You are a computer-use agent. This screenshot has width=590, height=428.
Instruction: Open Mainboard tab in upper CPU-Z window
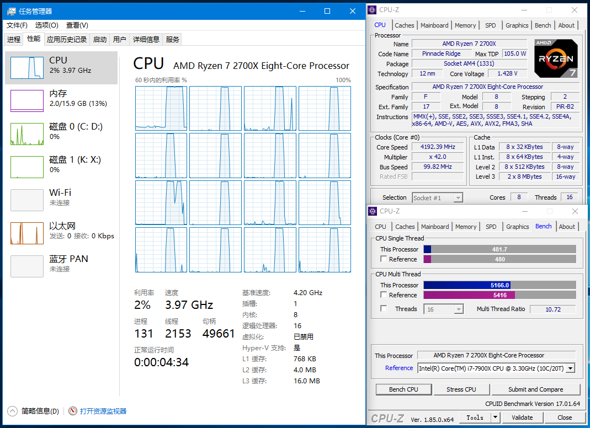point(434,25)
